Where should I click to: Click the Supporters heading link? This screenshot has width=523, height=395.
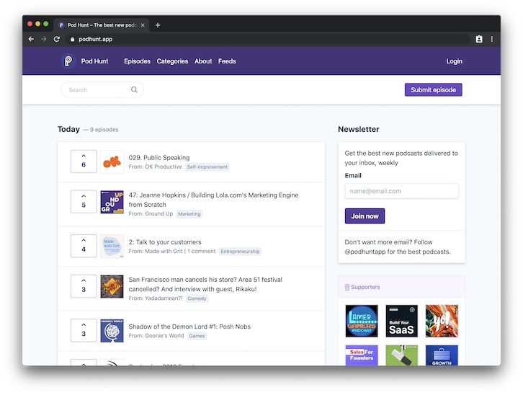coord(365,287)
